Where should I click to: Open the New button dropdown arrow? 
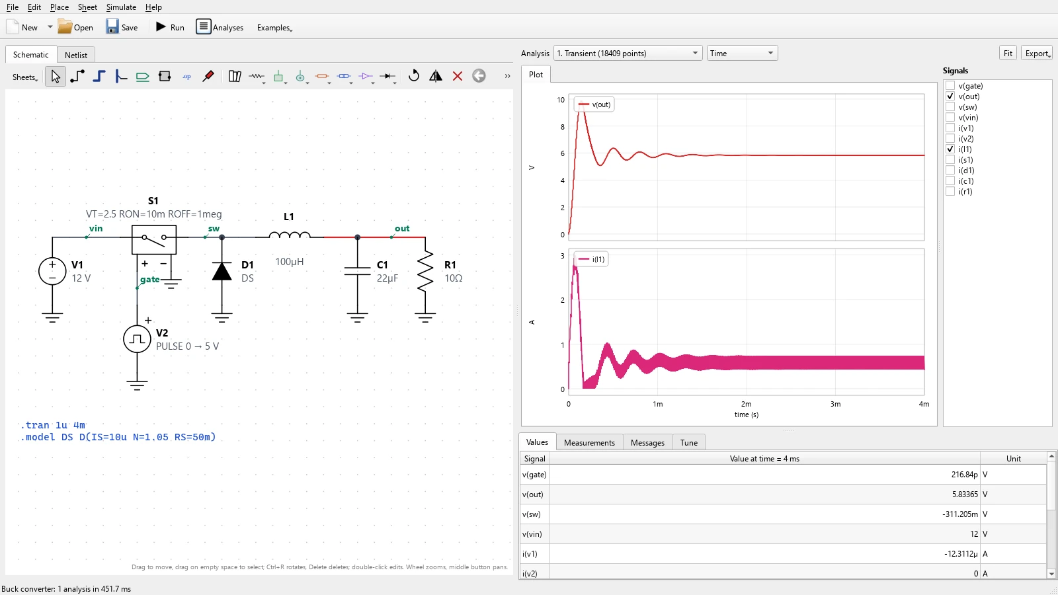pyautogui.click(x=50, y=27)
